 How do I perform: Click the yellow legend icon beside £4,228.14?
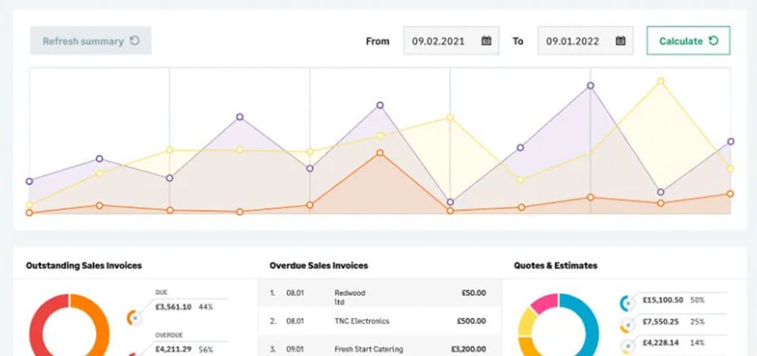click(x=627, y=346)
